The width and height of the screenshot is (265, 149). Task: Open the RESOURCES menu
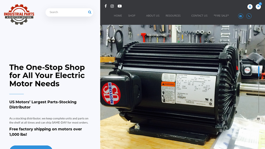(173, 16)
